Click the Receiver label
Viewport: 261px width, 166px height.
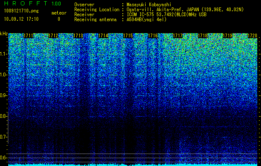84,15
